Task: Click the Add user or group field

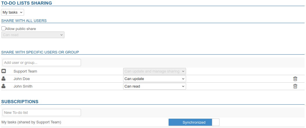Action: point(42,62)
